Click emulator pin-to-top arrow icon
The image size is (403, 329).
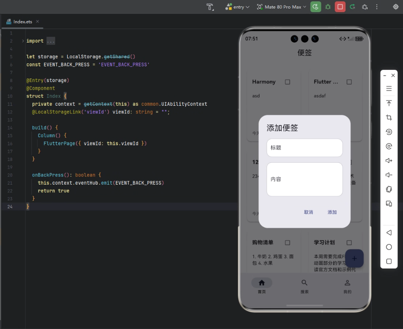click(x=389, y=103)
